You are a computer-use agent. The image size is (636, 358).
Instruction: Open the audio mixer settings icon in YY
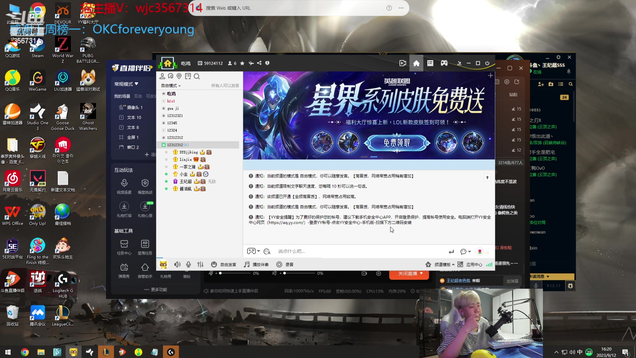pyautogui.click(x=200, y=265)
